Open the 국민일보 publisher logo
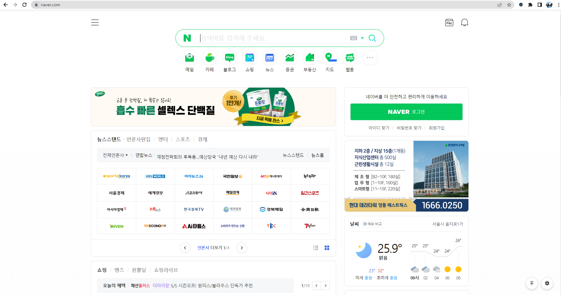Screen dimensions: 561x295 [x=233, y=176]
